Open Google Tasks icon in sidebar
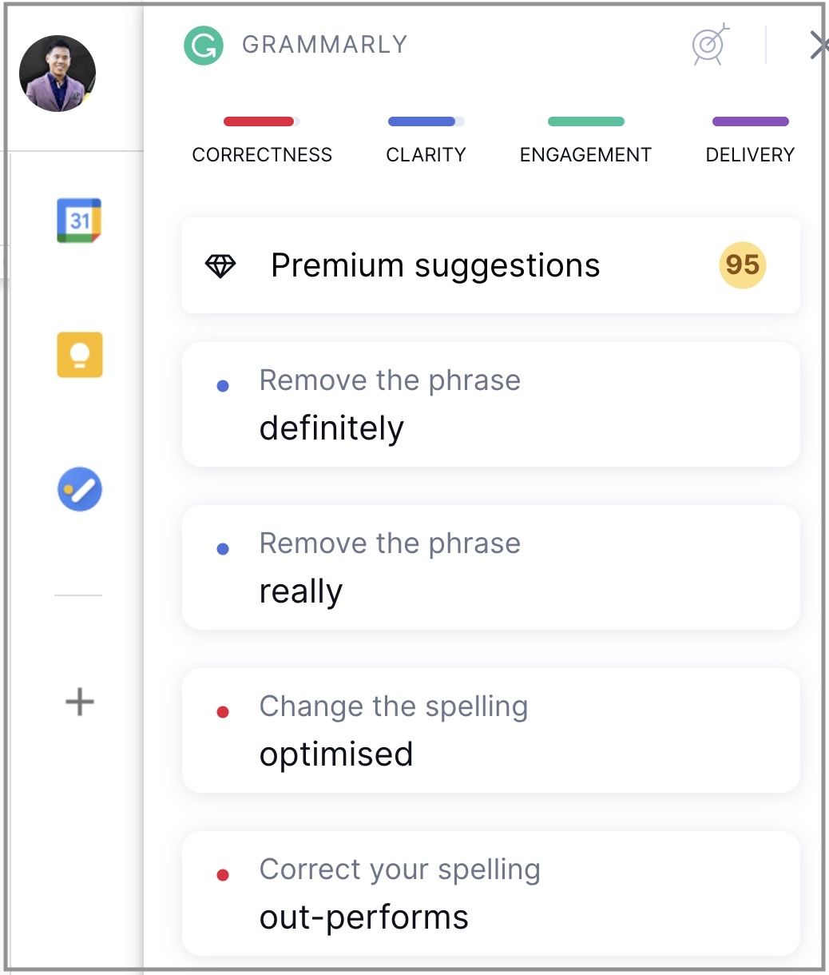The image size is (829, 975). point(80,489)
